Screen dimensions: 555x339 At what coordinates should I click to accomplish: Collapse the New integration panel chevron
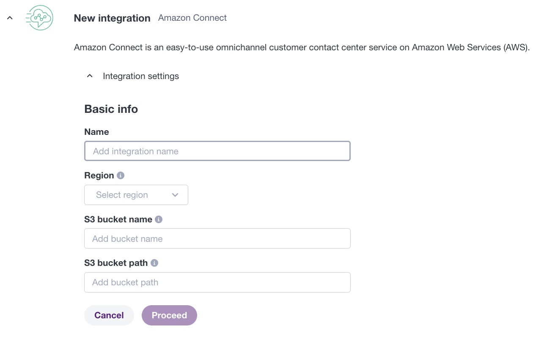tap(10, 18)
